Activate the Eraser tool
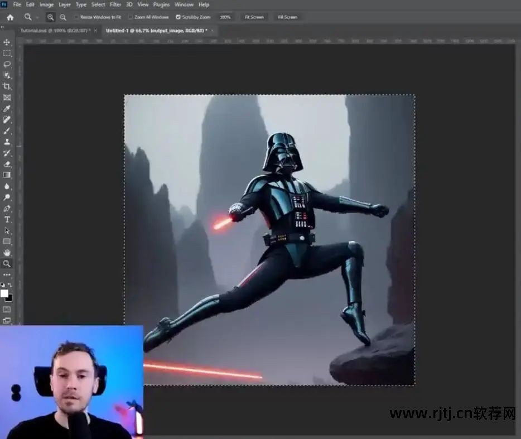 (x=7, y=164)
